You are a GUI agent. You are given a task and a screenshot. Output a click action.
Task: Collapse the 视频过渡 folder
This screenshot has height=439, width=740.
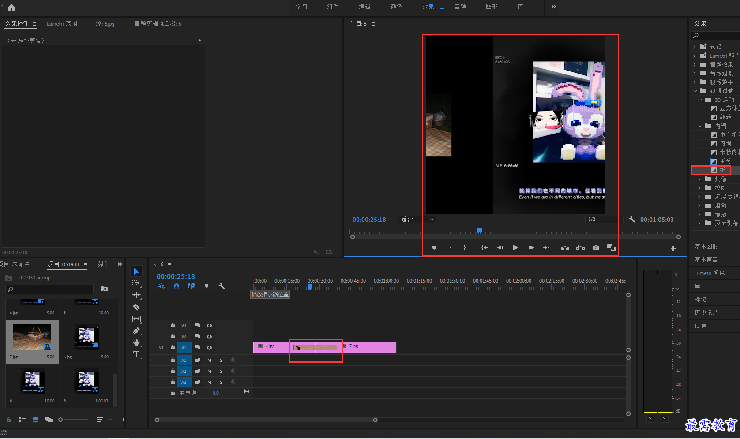click(695, 91)
